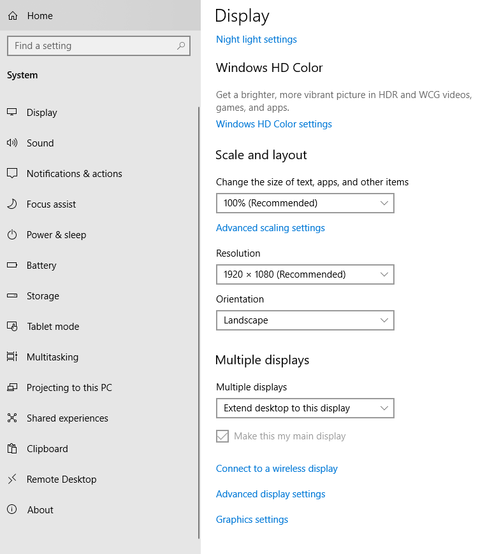The image size is (478, 554).
Task: Open Night light settings link
Action: click(x=256, y=39)
